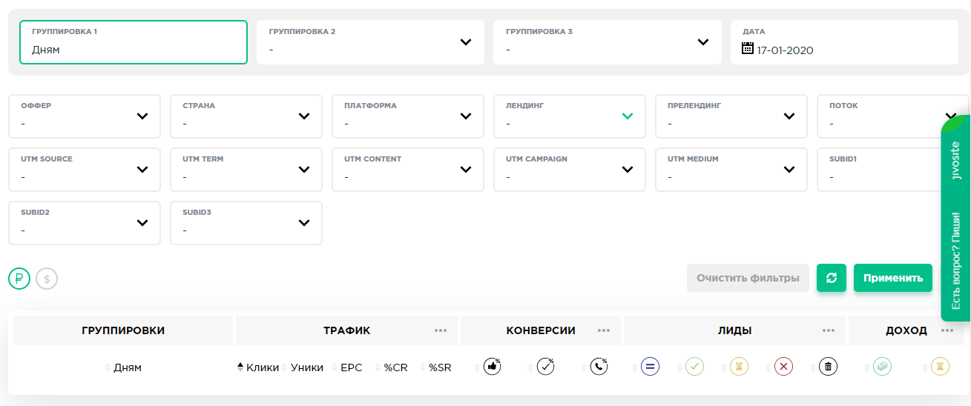Click the trash bin leads icon
Screen dimensions: 971x406
(x=828, y=367)
